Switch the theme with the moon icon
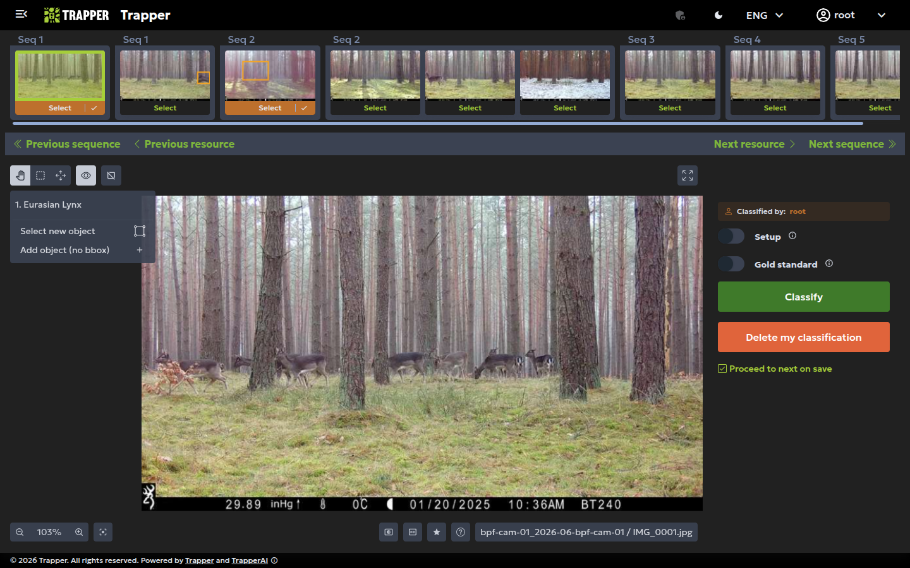The height and width of the screenshot is (568, 910). (719, 15)
